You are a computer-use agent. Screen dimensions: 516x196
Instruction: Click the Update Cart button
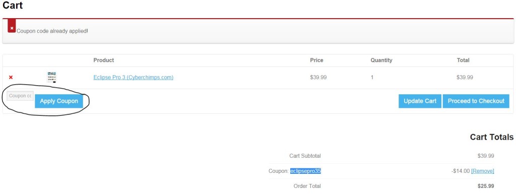420,101
